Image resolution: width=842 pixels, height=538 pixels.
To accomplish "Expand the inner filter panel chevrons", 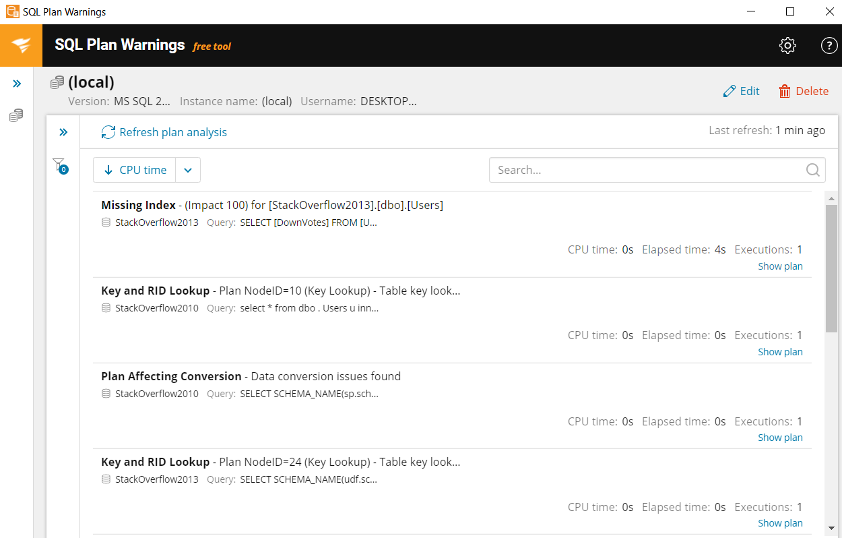I will tap(63, 132).
